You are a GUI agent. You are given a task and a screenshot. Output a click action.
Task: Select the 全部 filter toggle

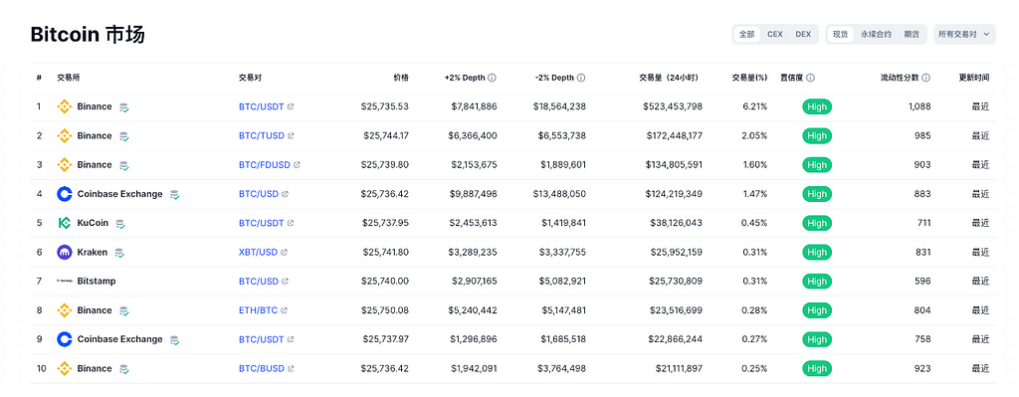tap(746, 35)
